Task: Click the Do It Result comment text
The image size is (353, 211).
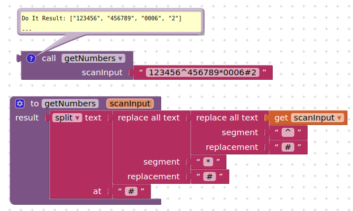Action: 101,18
